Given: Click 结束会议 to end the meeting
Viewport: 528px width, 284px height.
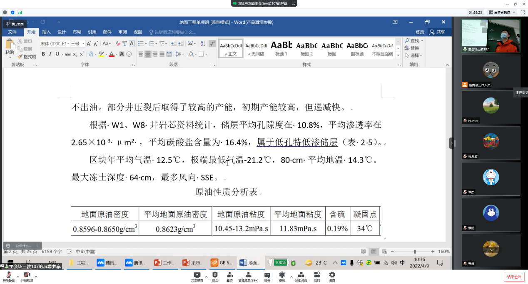Looking at the screenshot, I should click(x=514, y=277).
